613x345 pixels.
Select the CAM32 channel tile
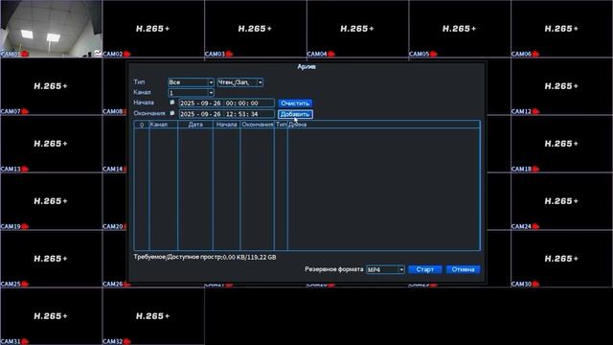pos(153,316)
